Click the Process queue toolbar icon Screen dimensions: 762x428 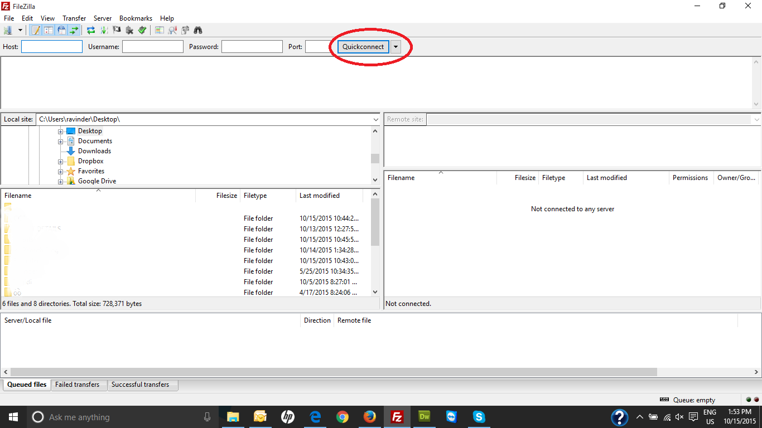104,30
